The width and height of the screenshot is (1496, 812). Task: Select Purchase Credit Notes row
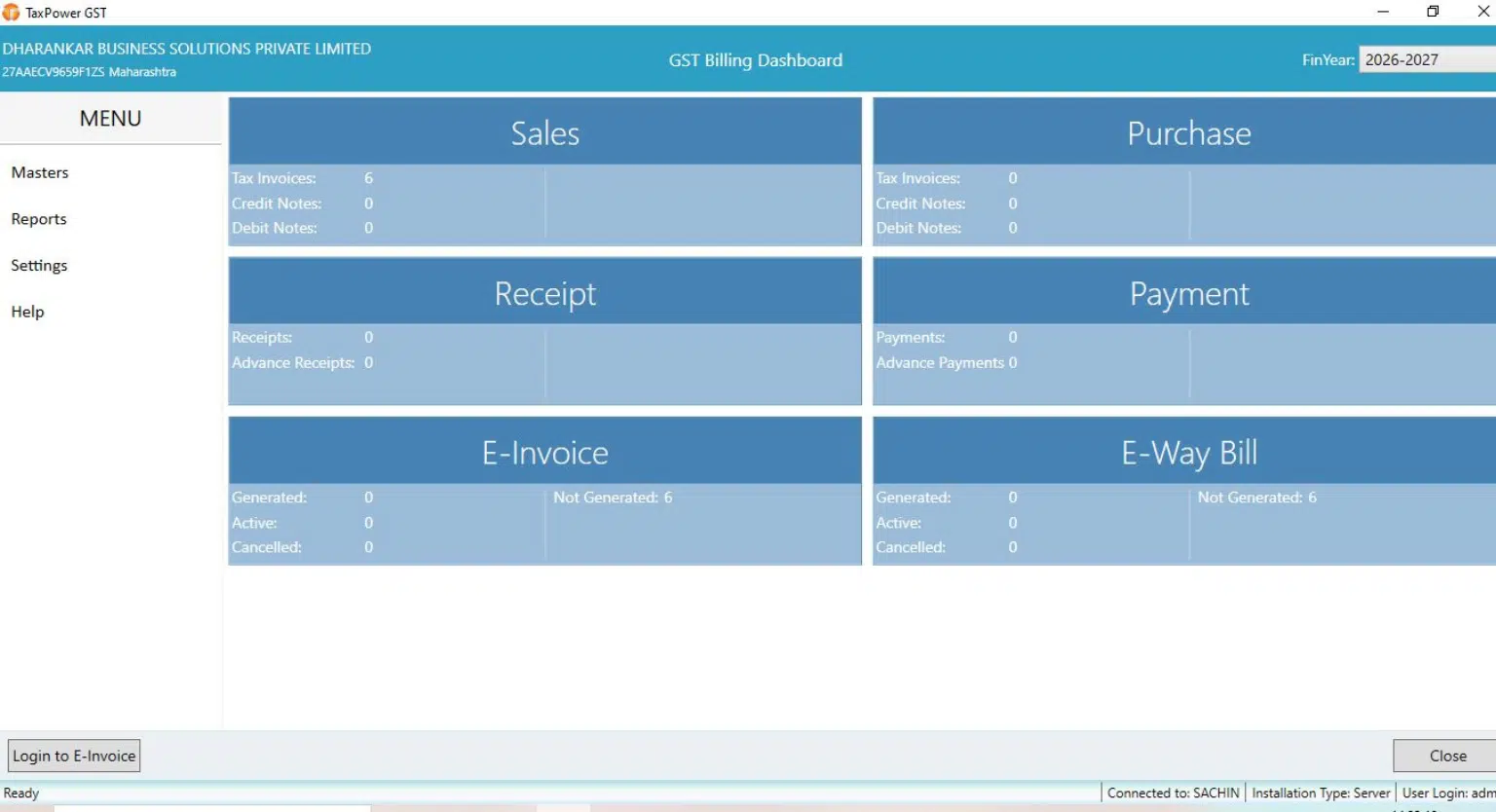point(947,203)
